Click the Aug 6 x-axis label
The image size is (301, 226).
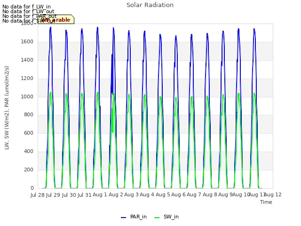178,195
